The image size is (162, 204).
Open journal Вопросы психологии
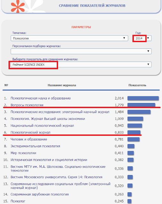27,105
